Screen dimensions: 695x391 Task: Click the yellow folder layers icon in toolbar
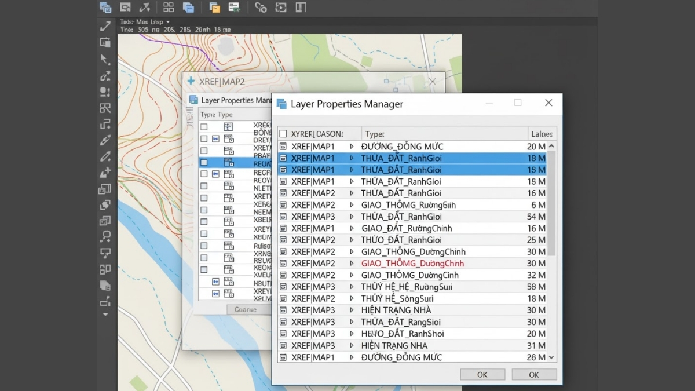214,8
